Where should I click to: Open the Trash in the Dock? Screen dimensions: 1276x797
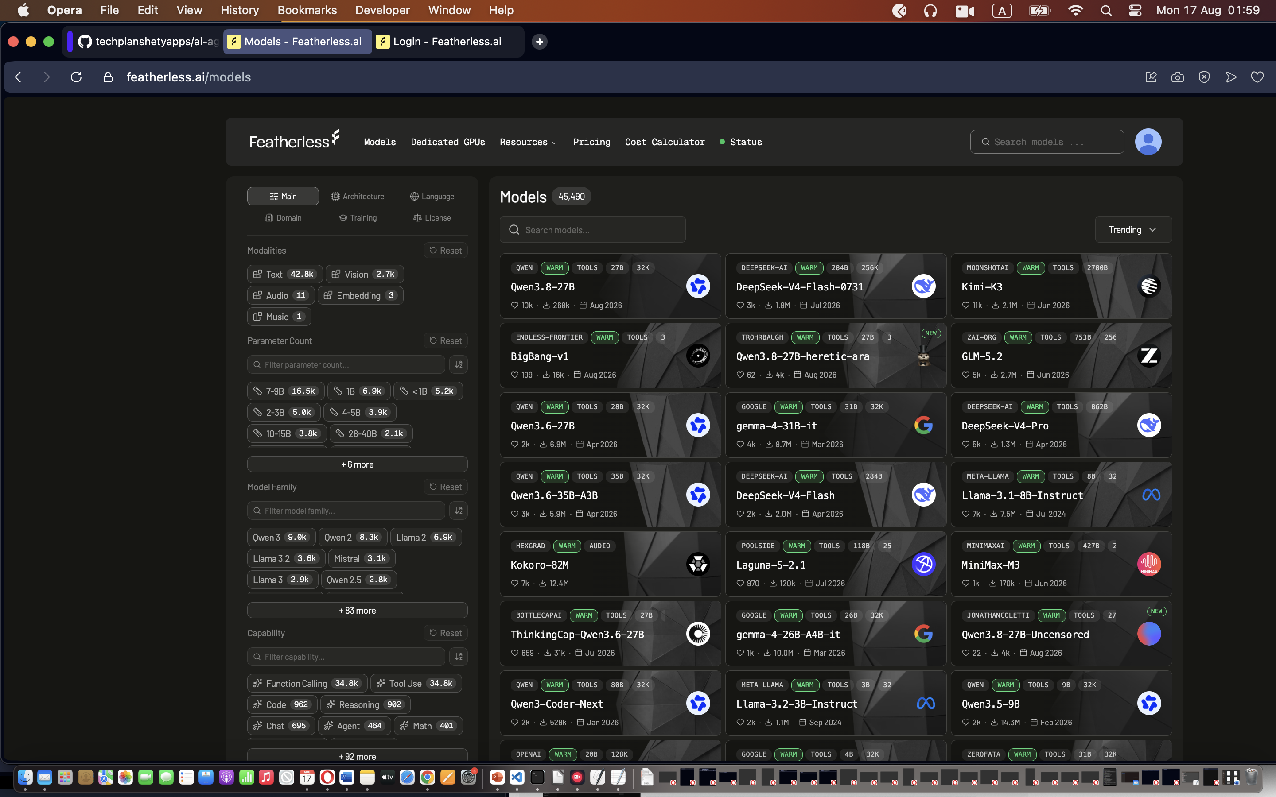pyautogui.click(x=1252, y=777)
